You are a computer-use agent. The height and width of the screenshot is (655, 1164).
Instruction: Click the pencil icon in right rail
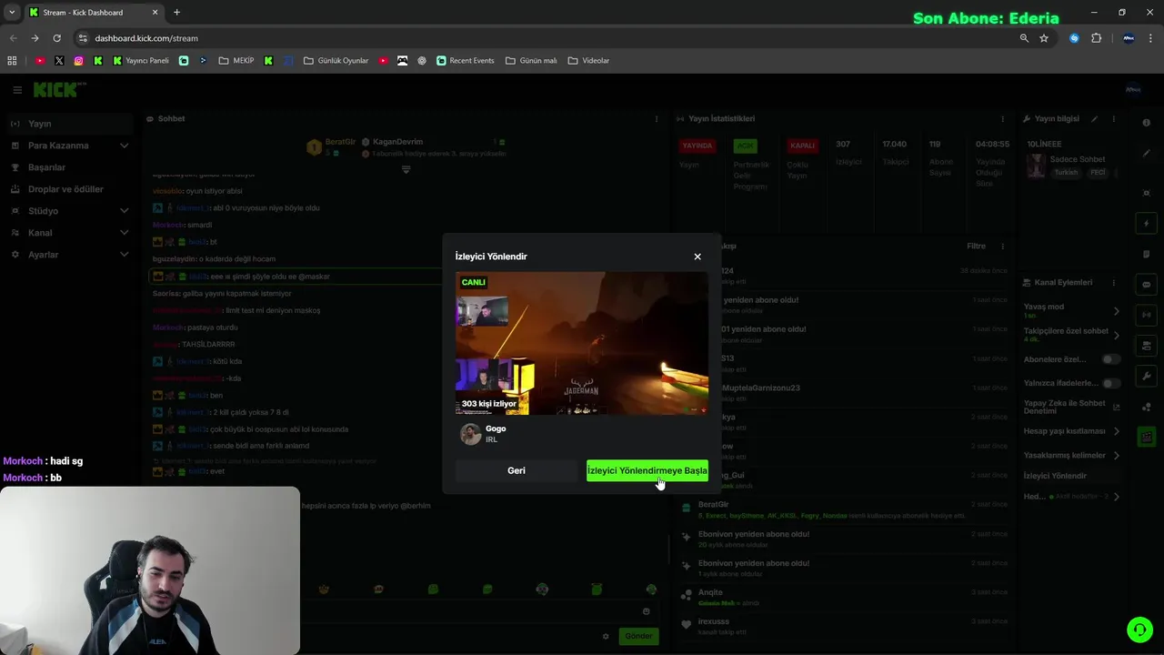(1146, 153)
